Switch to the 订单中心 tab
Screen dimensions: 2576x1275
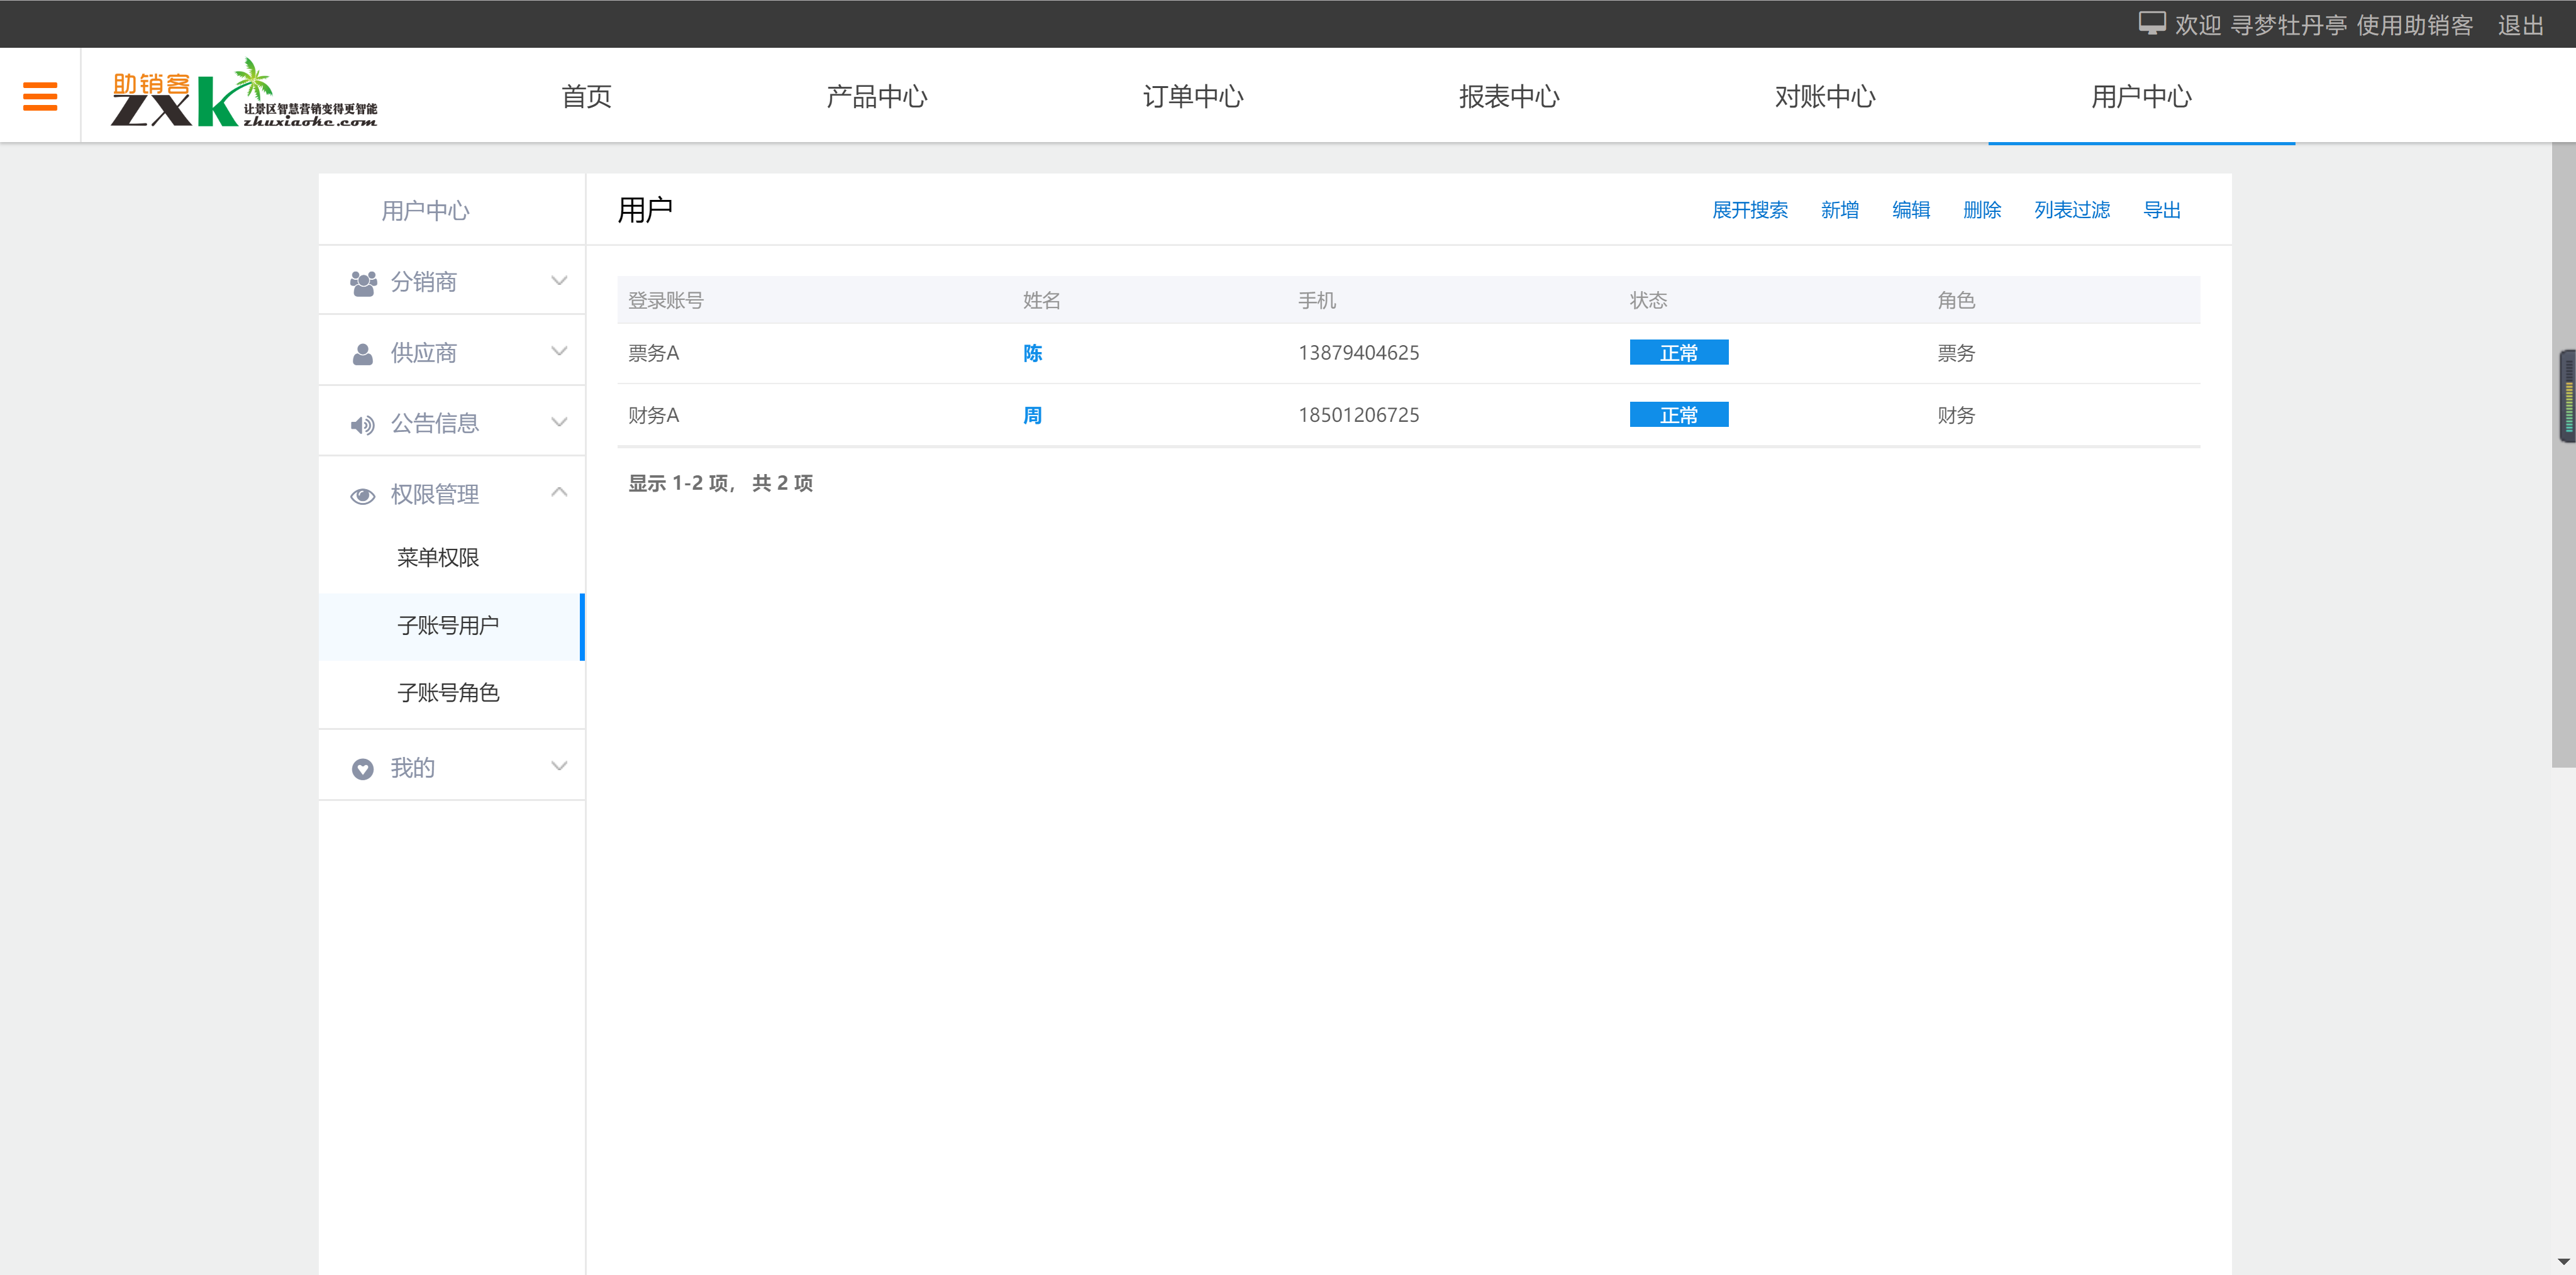pyautogui.click(x=1192, y=96)
